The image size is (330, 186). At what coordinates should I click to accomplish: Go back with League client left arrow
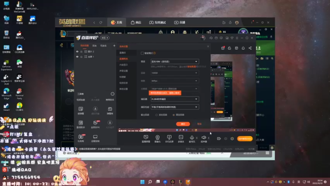[94, 22]
